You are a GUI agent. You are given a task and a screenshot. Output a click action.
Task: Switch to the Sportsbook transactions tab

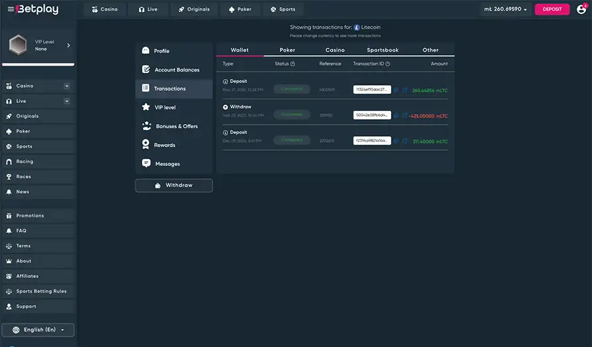click(383, 50)
